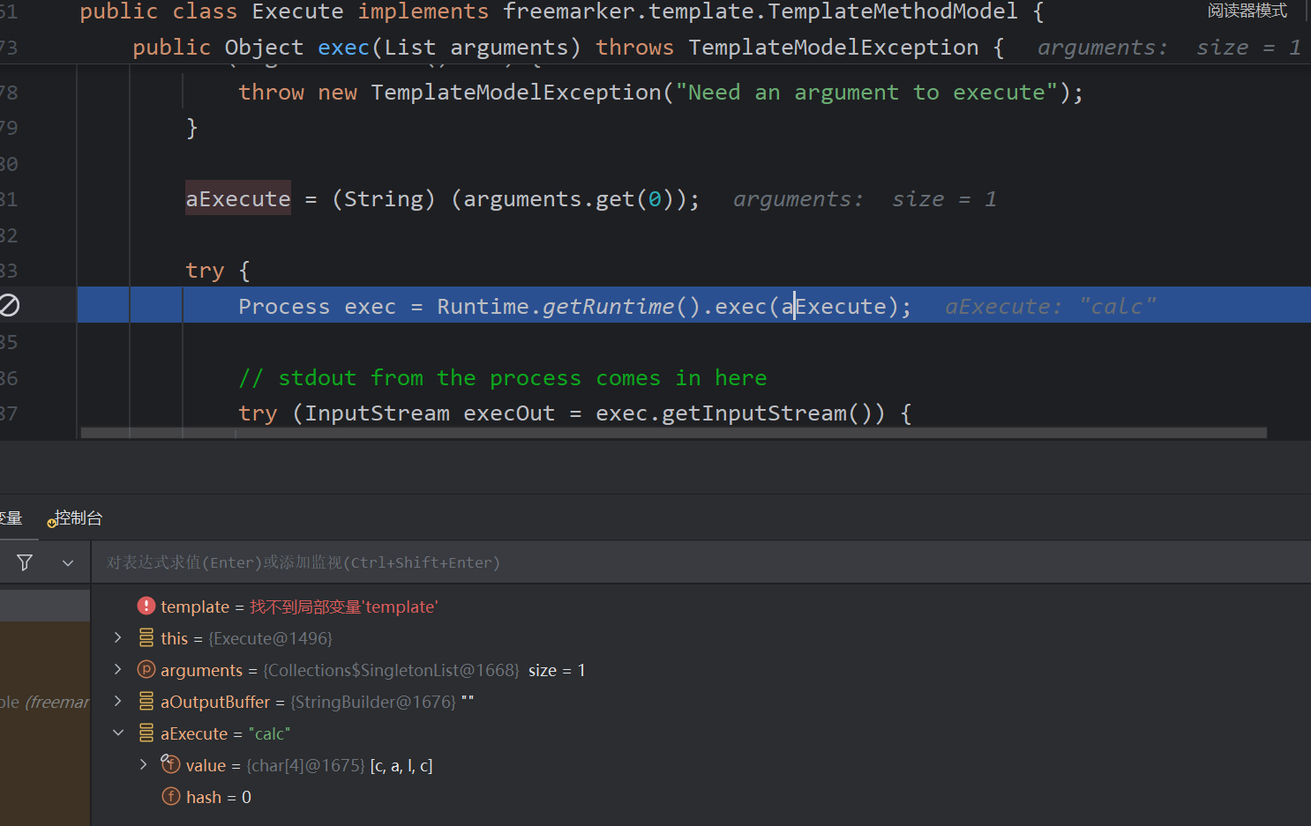Expand the aOutputBuffer variable node
1311x826 pixels.
pyautogui.click(x=118, y=701)
